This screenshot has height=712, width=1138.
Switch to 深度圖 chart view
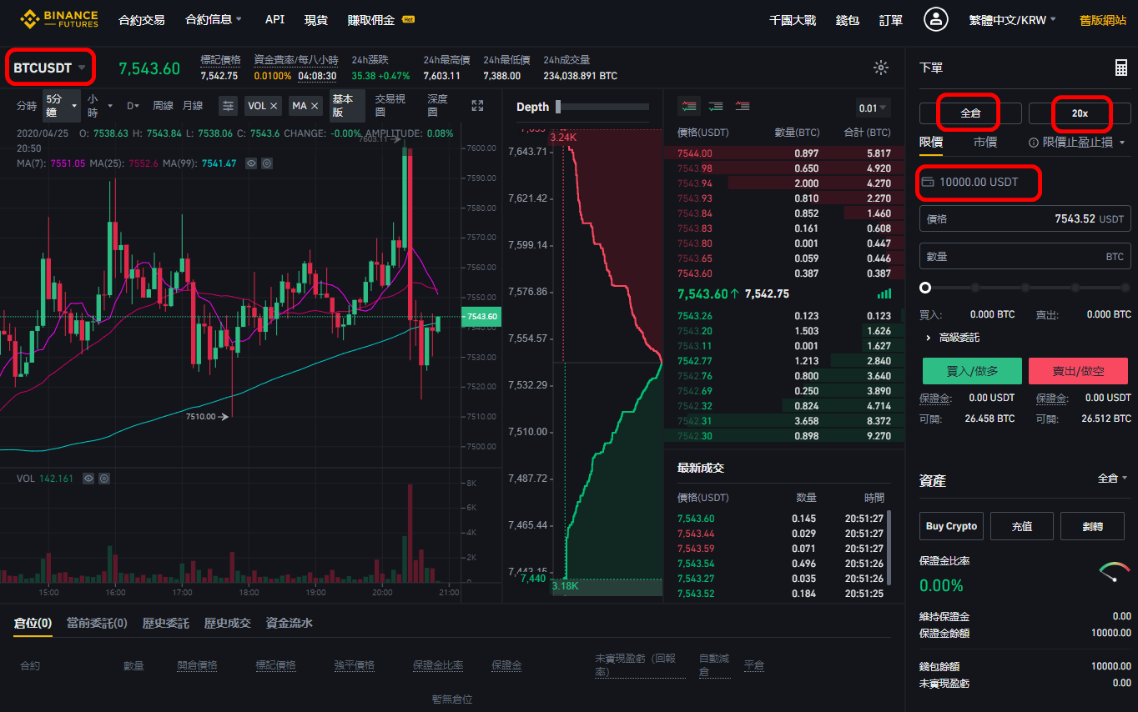click(438, 106)
